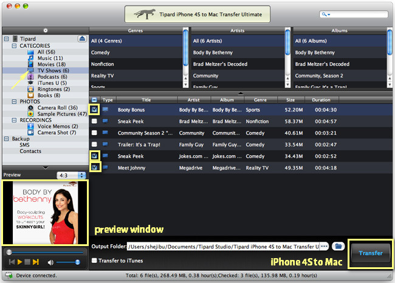The image size is (395, 283).
Task: Click the type icon of the Meet Johnny row
Action: [105, 167]
